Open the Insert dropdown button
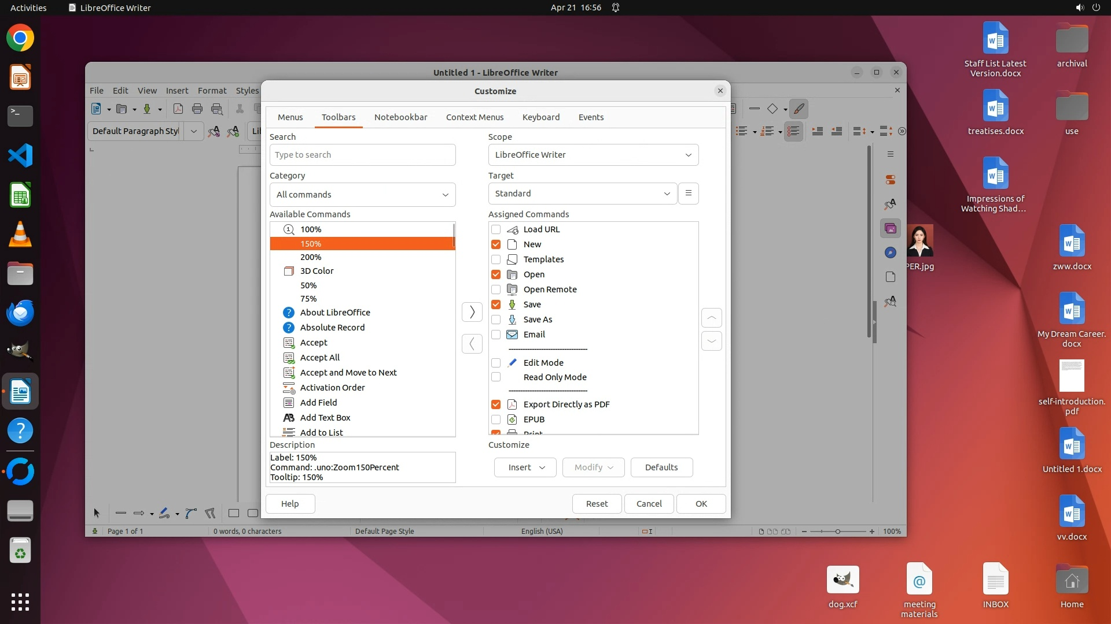The height and width of the screenshot is (624, 1111). click(x=525, y=467)
